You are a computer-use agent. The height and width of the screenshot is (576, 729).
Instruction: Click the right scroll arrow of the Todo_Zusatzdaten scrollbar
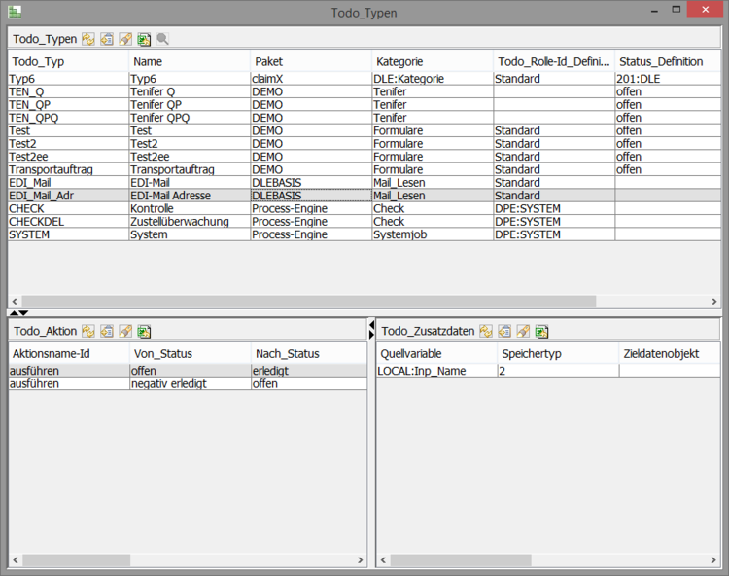pyautogui.click(x=712, y=560)
